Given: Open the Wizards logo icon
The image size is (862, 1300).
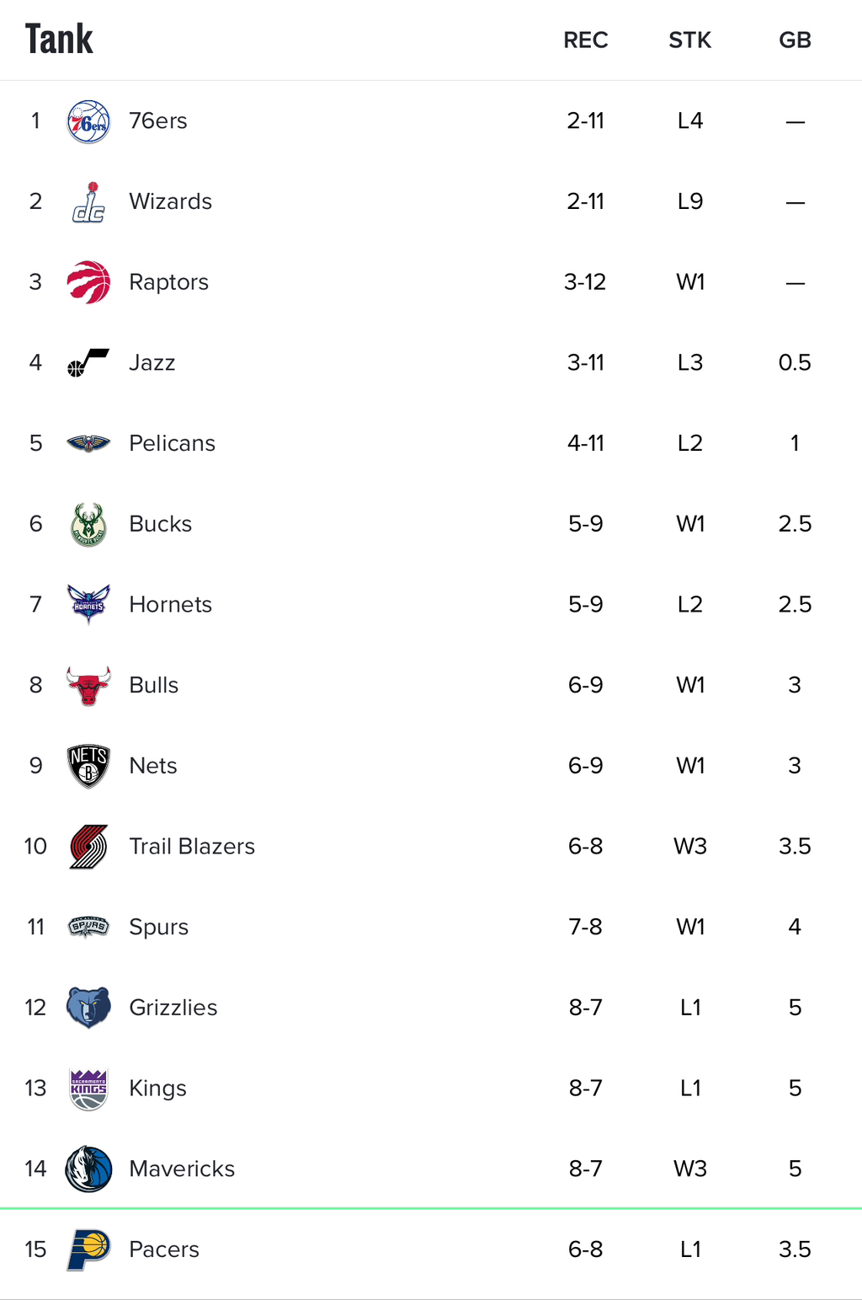Looking at the screenshot, I should pyautogui.click(x=88, y=202).
